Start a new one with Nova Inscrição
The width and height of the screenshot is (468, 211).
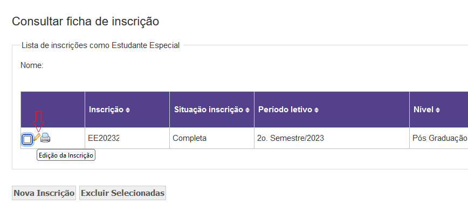click(44, 193)
